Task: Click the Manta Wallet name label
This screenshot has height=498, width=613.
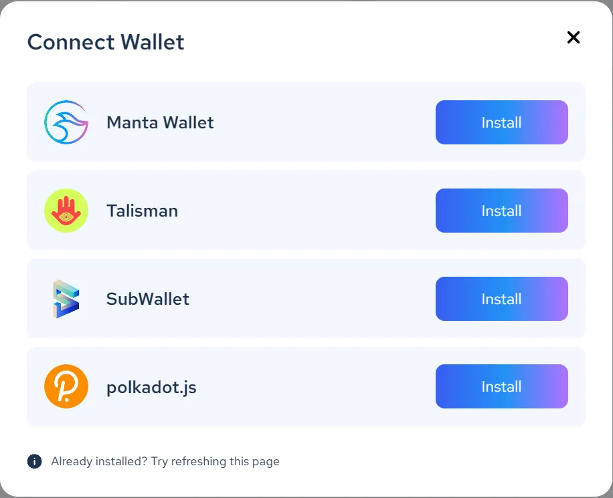Action: tap(160, 122)
